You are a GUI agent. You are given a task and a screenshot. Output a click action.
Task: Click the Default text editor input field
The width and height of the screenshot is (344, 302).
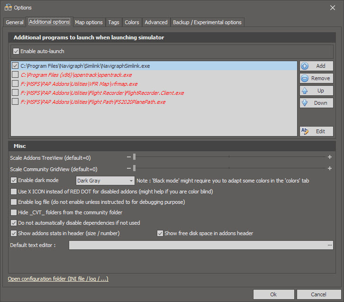pyautogui.click(x=197, y=245)
